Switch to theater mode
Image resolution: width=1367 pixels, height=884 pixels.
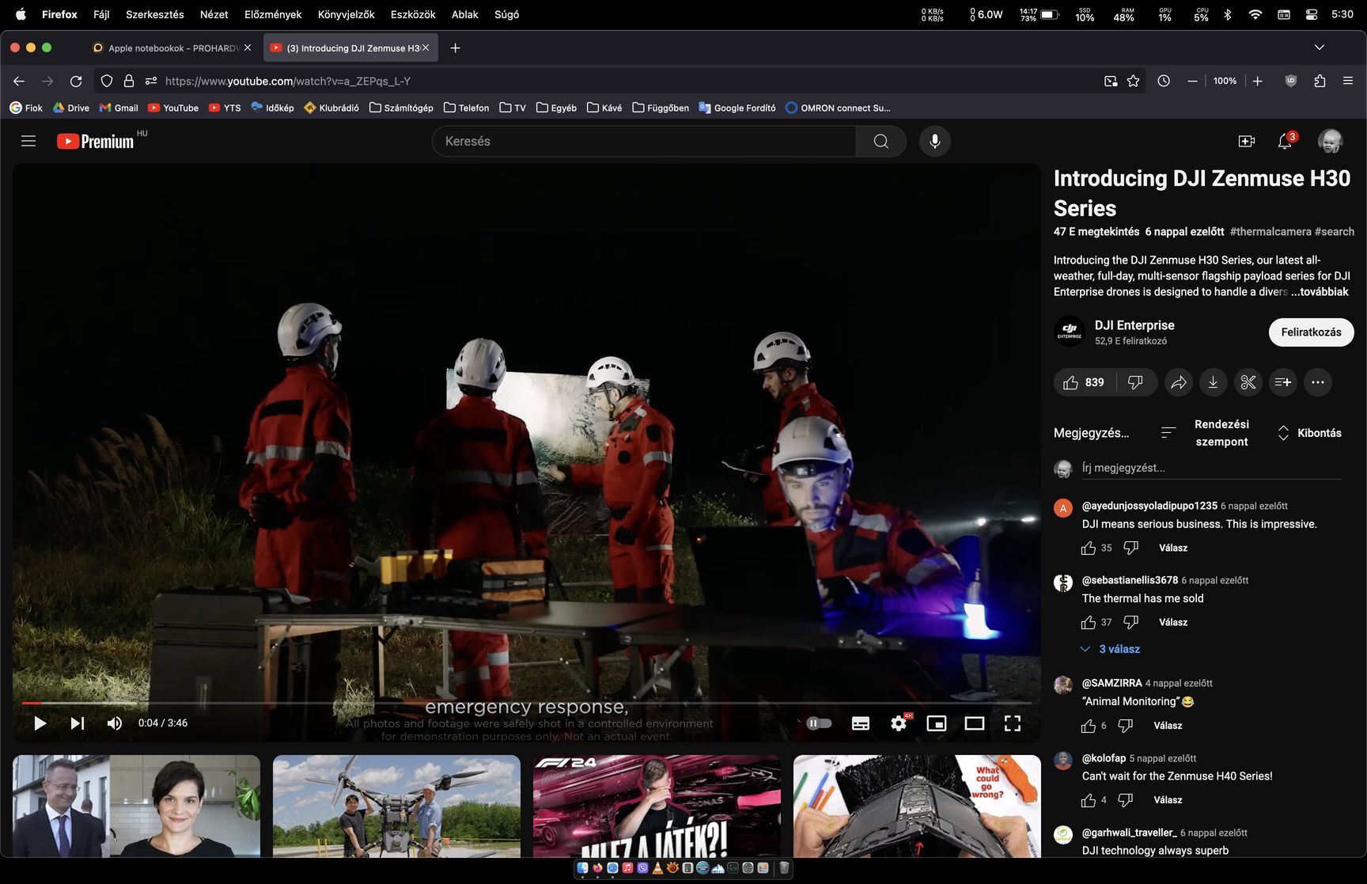click(x=975, y=723)
